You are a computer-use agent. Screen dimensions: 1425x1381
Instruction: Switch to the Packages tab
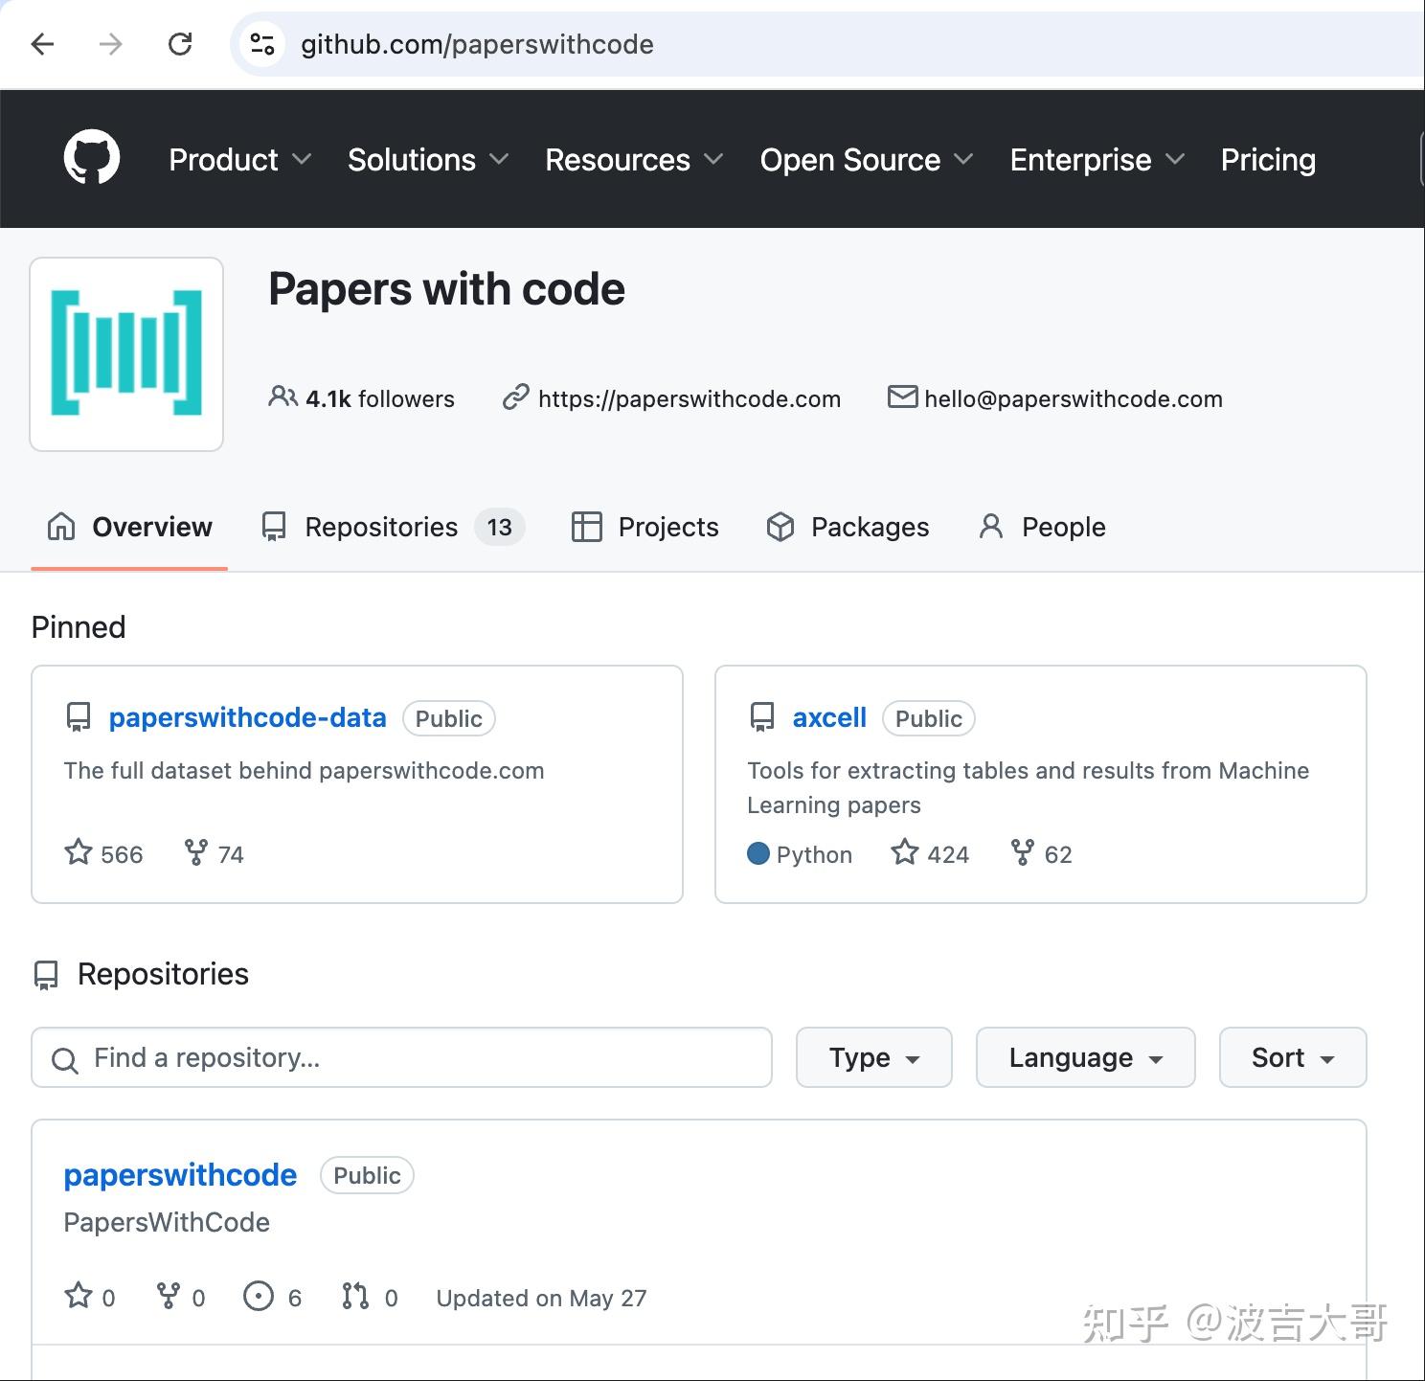[847, 527]
